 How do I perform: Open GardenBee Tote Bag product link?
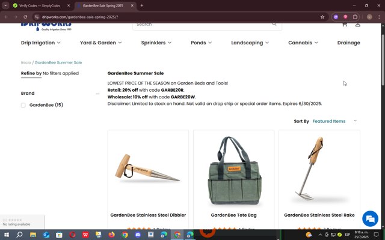tap(233, 215)
